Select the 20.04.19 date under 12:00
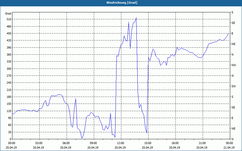The height and width of the screenshot is (151, 242). (x=120, y=147)
